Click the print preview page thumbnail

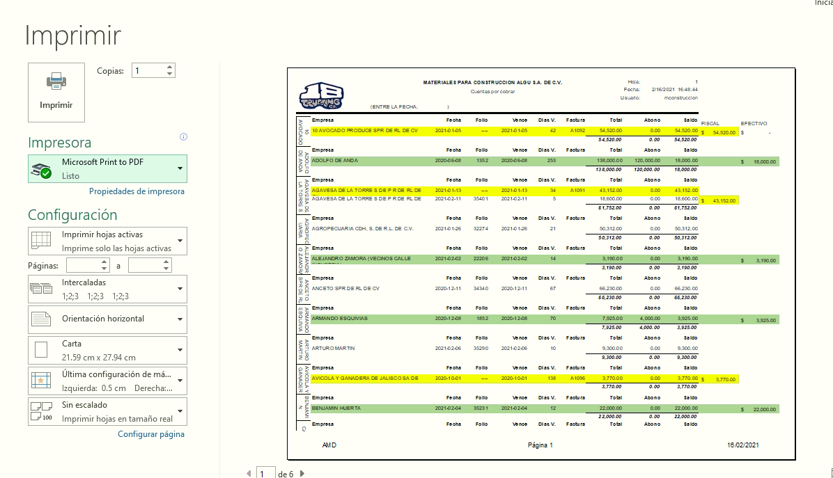pos(541,264)
